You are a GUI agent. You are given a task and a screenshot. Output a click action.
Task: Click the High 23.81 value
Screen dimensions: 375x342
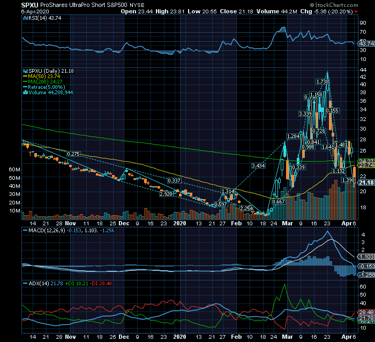(x=170, y=11)
